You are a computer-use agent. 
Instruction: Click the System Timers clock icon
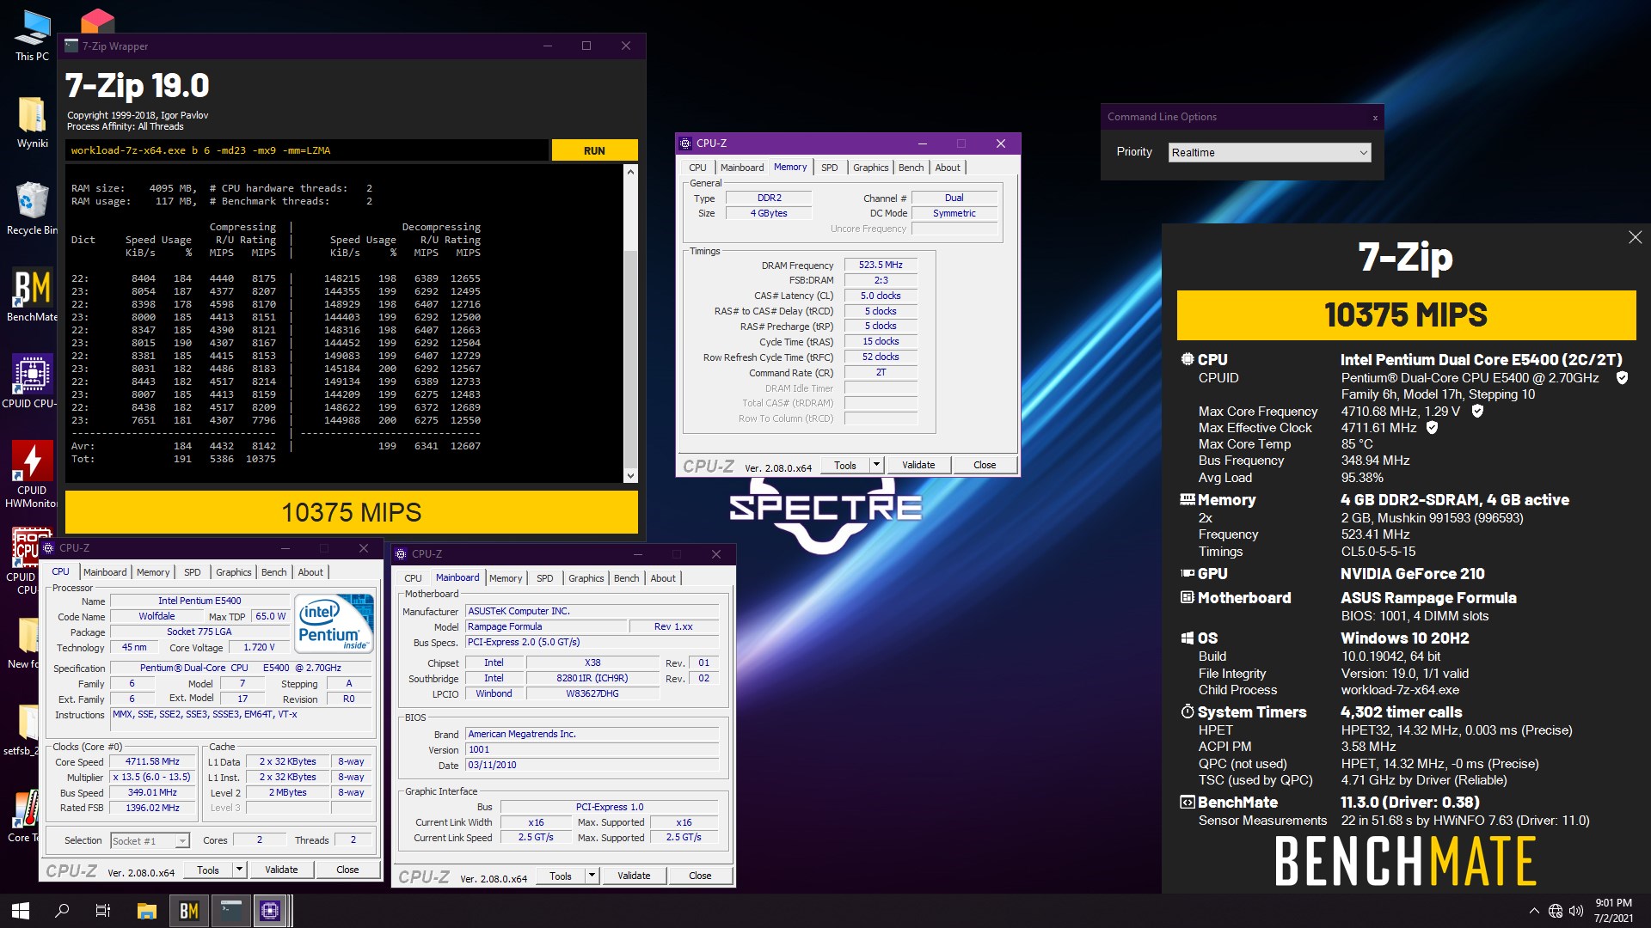(x=1188, y=712)
